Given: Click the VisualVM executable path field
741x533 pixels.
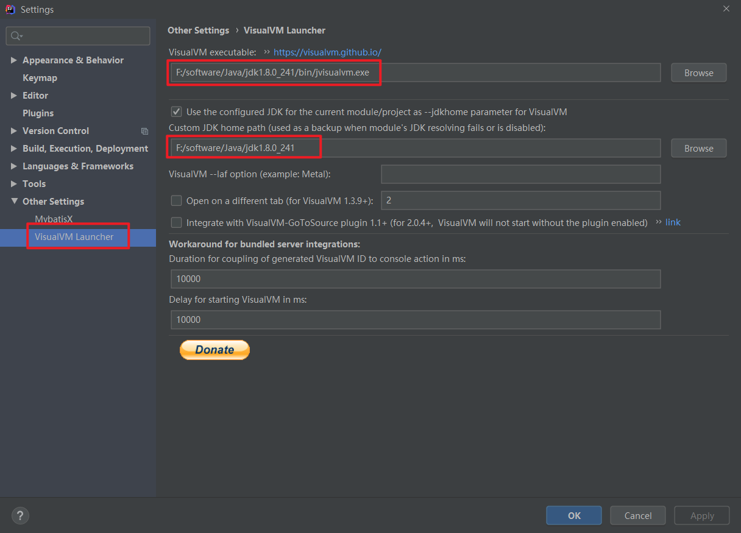Looking at the screenshot, I should point(414,72).
